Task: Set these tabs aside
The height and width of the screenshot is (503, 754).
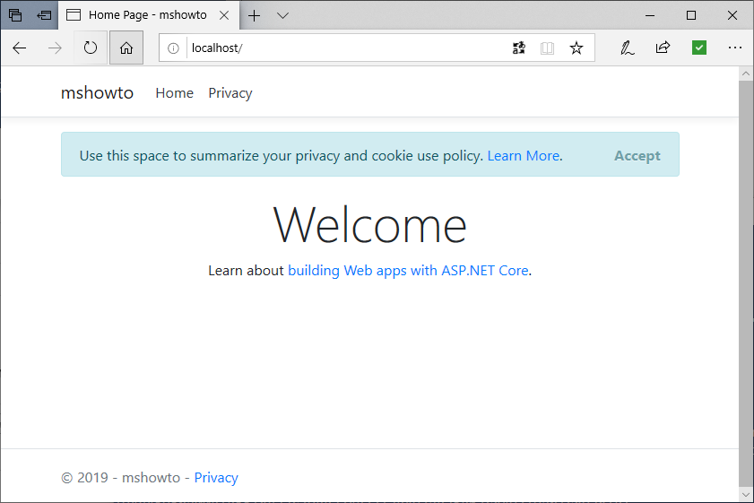Action: coord(44,15)
